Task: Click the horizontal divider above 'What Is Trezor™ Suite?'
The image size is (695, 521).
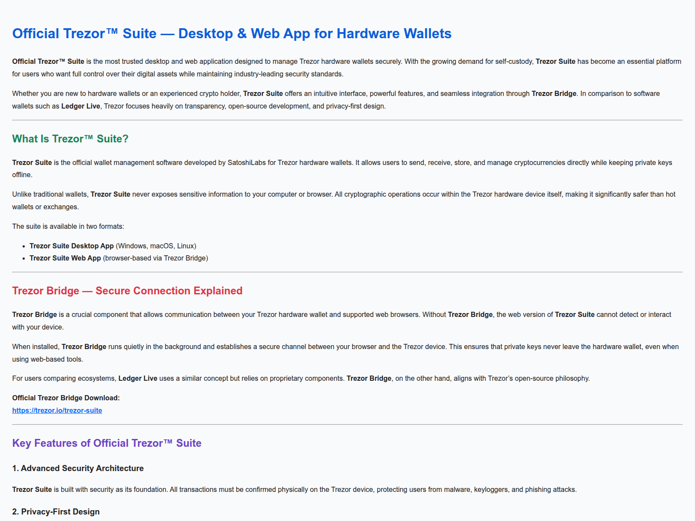Action: (347, 120)
